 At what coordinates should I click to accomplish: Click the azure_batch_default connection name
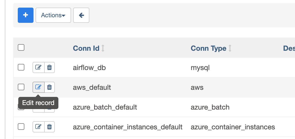coord(105,107)
